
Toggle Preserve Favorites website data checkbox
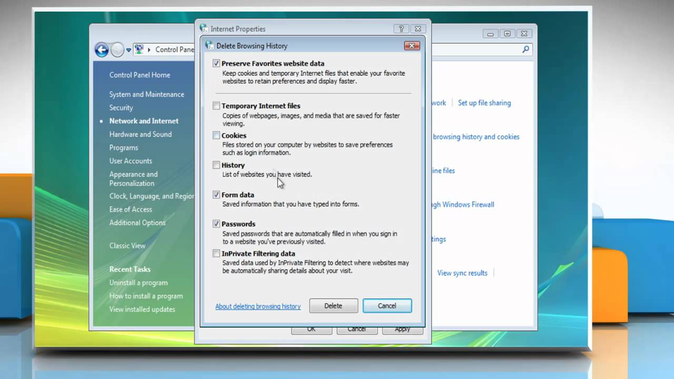click(216, 63)
